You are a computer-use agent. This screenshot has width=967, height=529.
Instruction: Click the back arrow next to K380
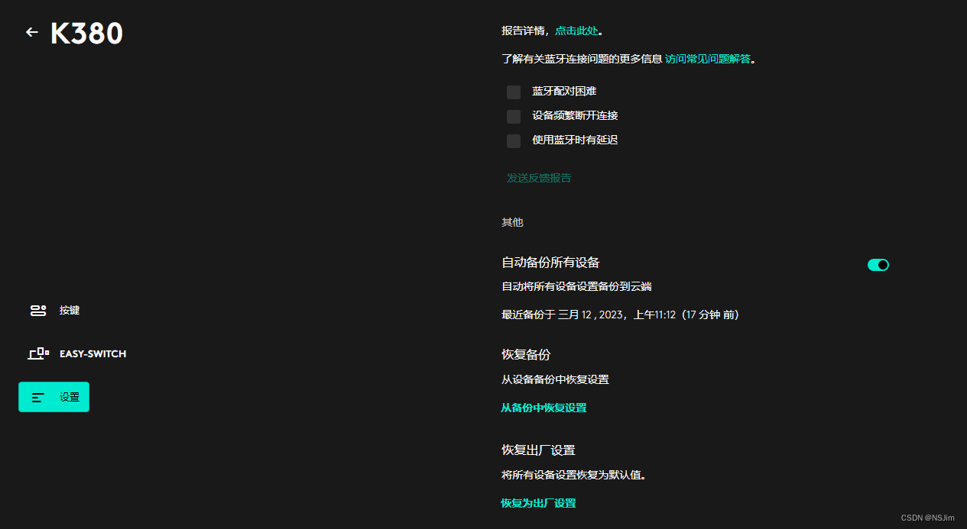click(x=31, y=32)
